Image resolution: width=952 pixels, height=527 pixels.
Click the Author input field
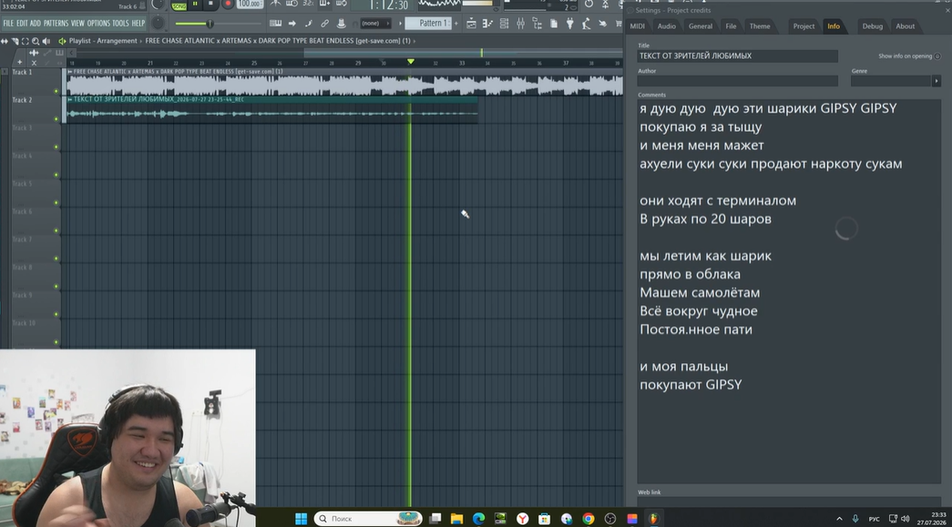pyautogui.click(x=737, y=81)
